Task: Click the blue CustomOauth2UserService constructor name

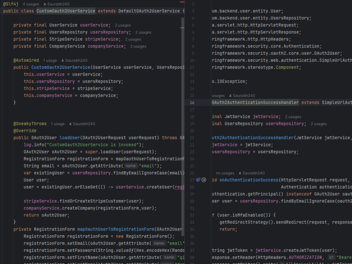Action: 61,67
